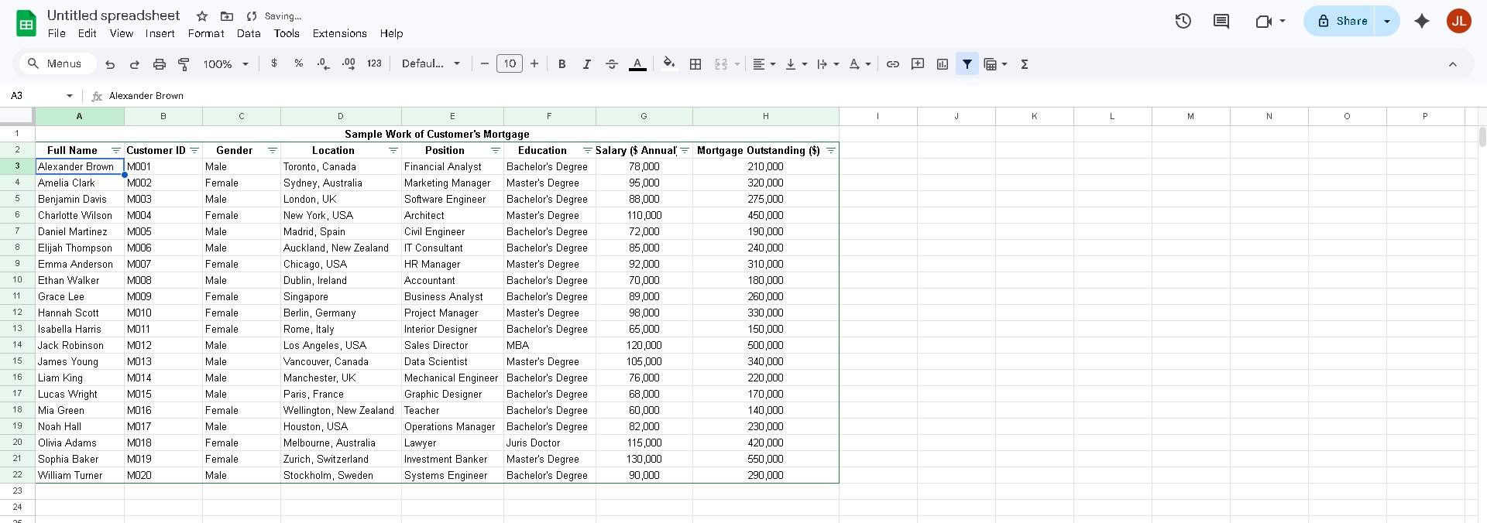The height and width of the screenshot is (523, 1487).
Task: Open the Default font dropdown
Action: pyautogui.click(x=431, y=63)
